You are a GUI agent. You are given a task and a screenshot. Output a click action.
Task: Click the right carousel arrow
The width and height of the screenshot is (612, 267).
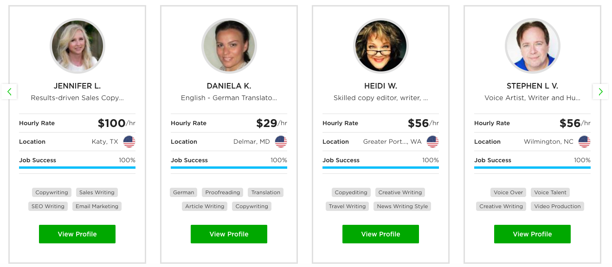tap(600, 91)
